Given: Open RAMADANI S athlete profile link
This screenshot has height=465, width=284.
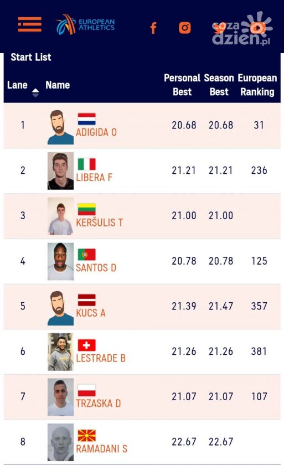Looking at the screenshot, I should point(101,449).
